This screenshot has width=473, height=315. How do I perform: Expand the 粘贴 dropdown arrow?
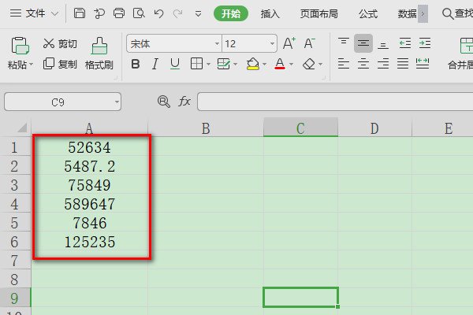point(32,65)
